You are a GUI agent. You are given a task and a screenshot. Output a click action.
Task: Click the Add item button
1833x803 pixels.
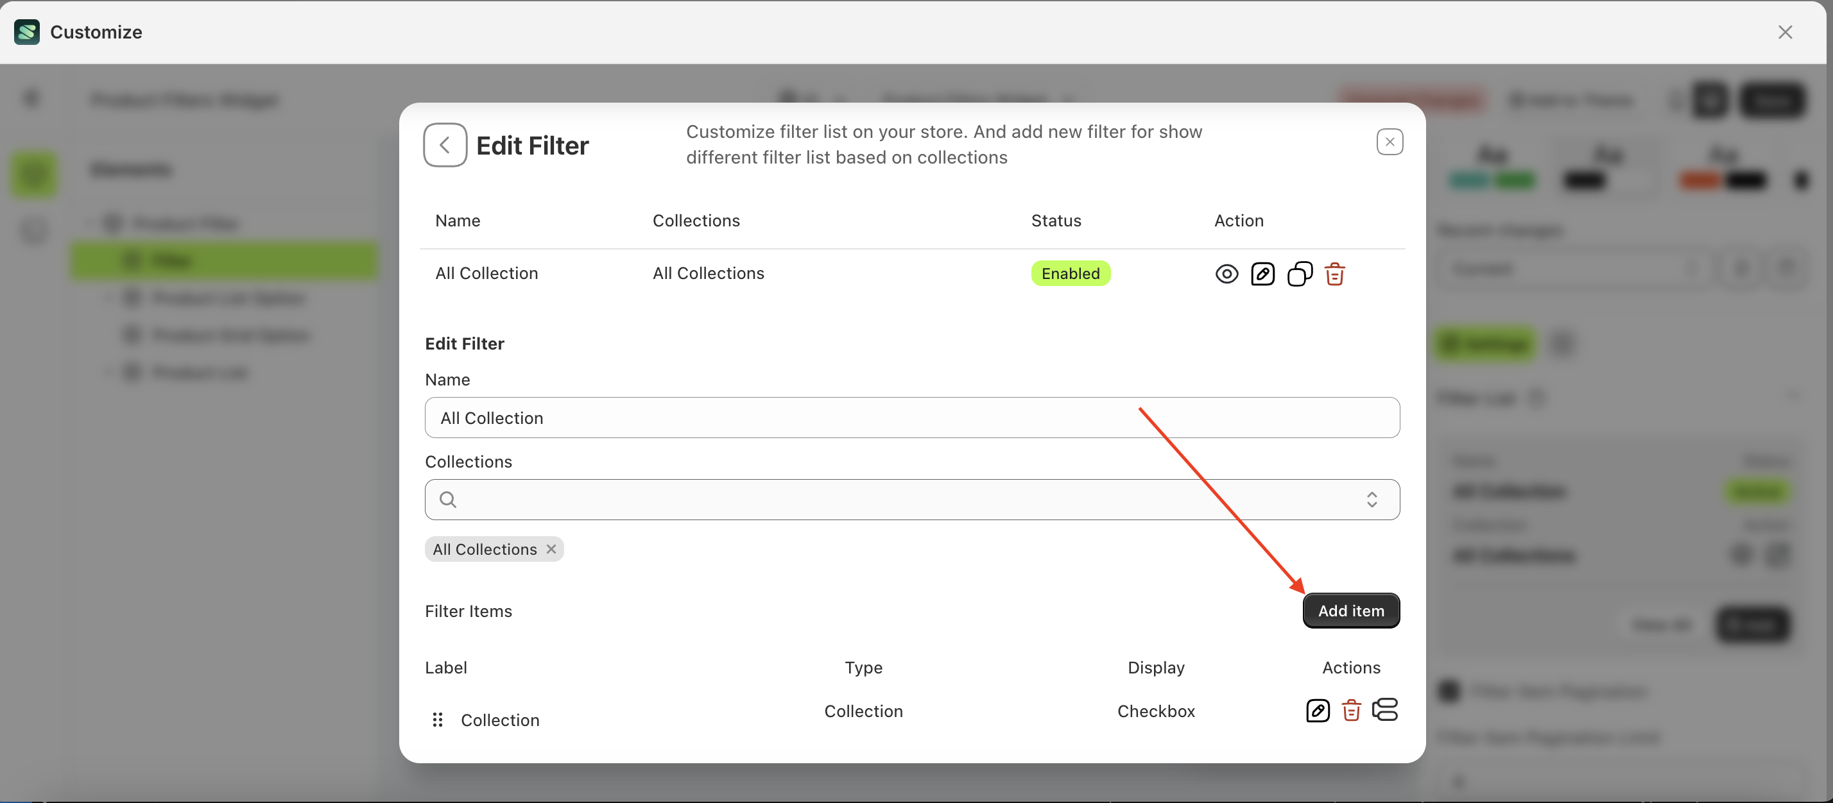point(1350,611)
